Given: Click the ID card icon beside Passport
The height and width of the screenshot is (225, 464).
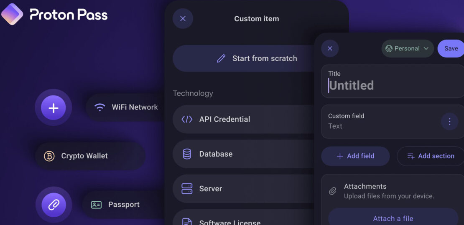Looking at the screenshot, I should [96, 205].
